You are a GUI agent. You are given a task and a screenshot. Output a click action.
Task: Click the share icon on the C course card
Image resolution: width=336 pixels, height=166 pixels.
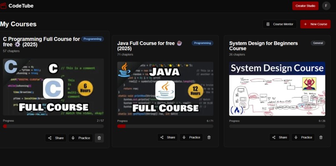pyautogui.click(x=50, y=138)
